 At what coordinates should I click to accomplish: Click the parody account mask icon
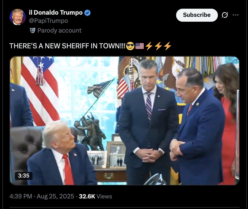32,30
